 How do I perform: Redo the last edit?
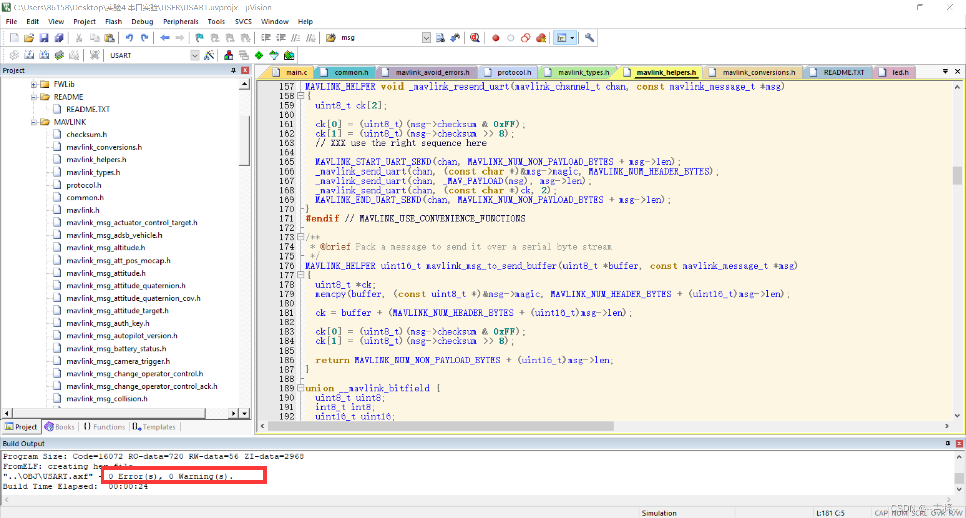pos(145,38)
